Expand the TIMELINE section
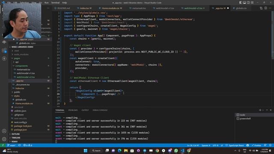Image resolution: width=274 pixels, height=154 pixels. pyautogui.click(x=30, y=138)
